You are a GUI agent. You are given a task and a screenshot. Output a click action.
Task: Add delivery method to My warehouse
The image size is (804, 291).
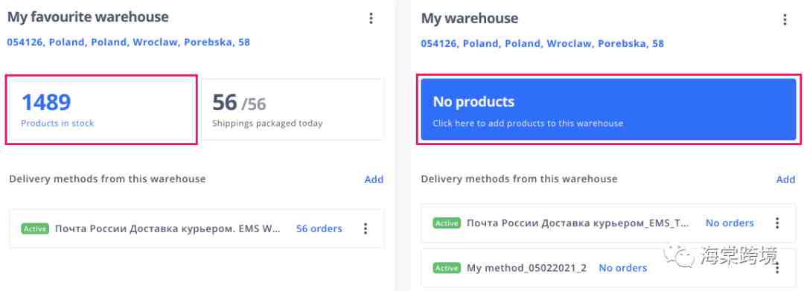[785, 179]
